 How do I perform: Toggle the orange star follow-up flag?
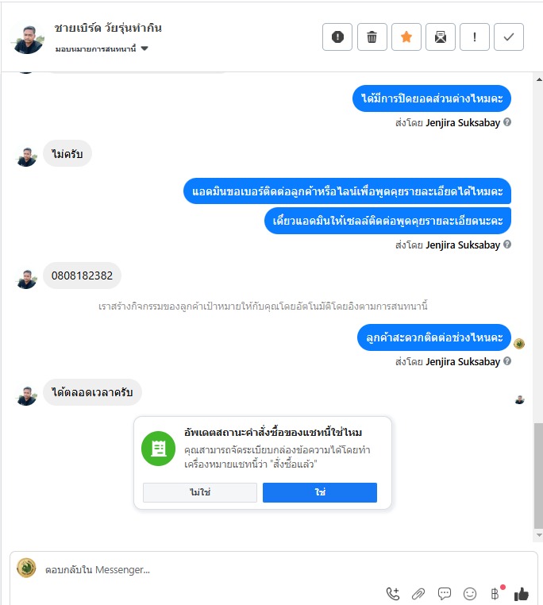tap(406, 37)
